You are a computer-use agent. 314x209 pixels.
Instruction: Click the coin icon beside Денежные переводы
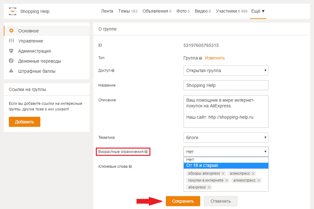tap(11, 61)
